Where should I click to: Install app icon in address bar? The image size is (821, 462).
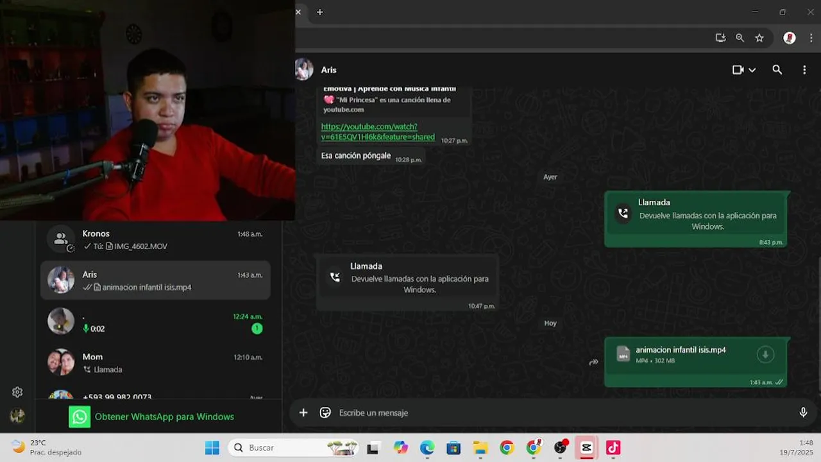point(720,38)
